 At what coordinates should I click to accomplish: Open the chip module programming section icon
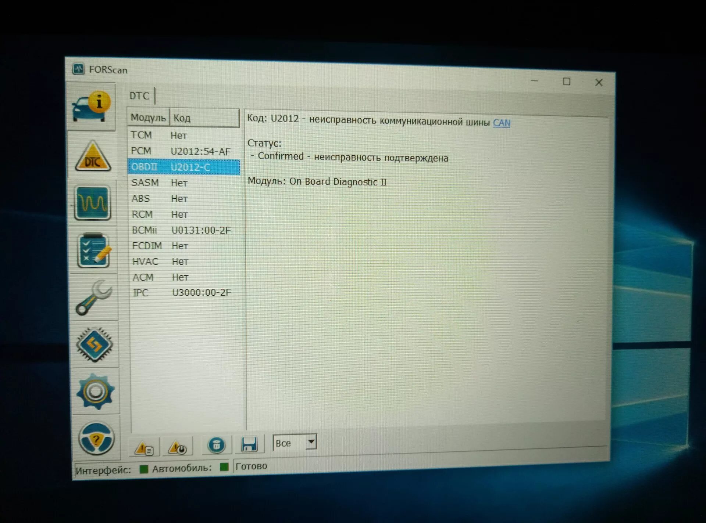tap(95, 345)
